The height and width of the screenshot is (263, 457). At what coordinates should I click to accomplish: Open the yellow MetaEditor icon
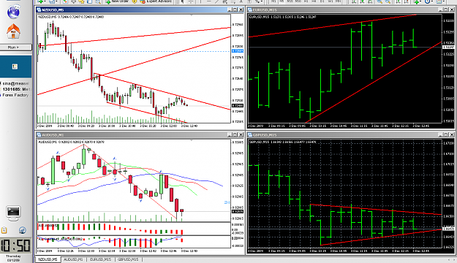tap(135, 1)
